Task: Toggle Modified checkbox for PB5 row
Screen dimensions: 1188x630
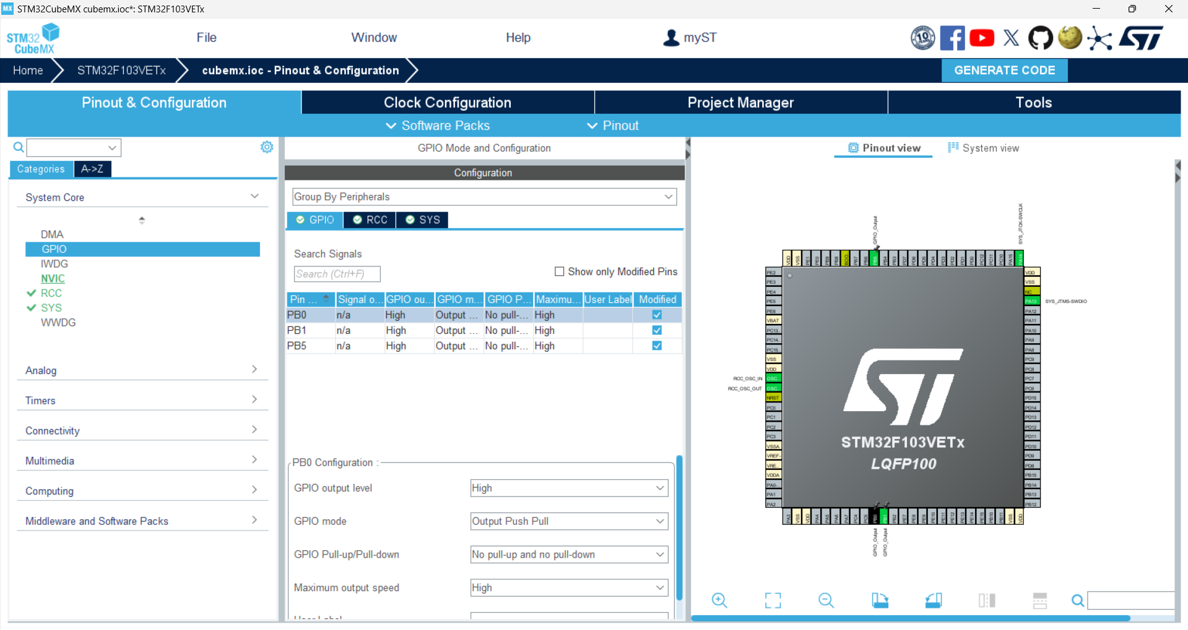Action: pyautogui.click(x=657, y=346)
